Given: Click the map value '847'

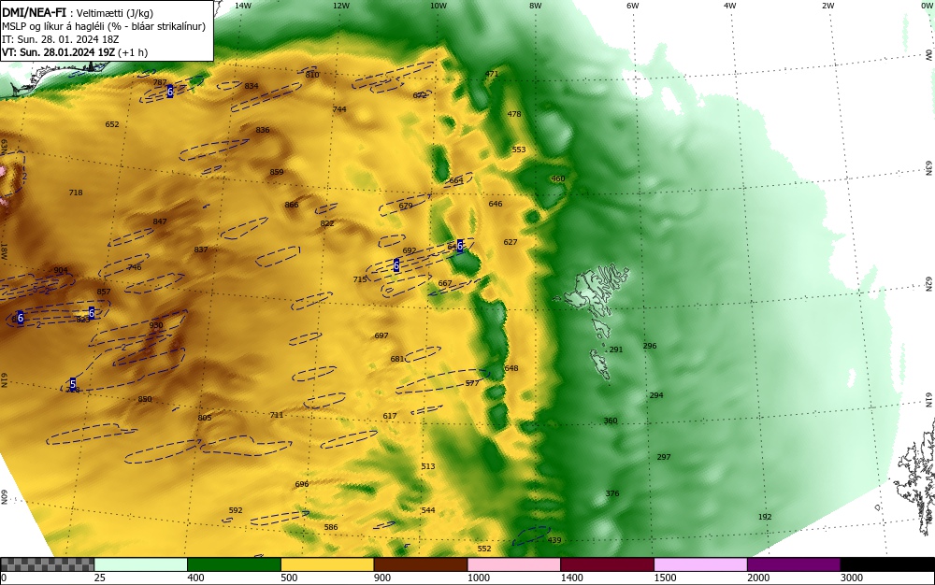Looking at the screenshot, I should (x=160, y=221).
